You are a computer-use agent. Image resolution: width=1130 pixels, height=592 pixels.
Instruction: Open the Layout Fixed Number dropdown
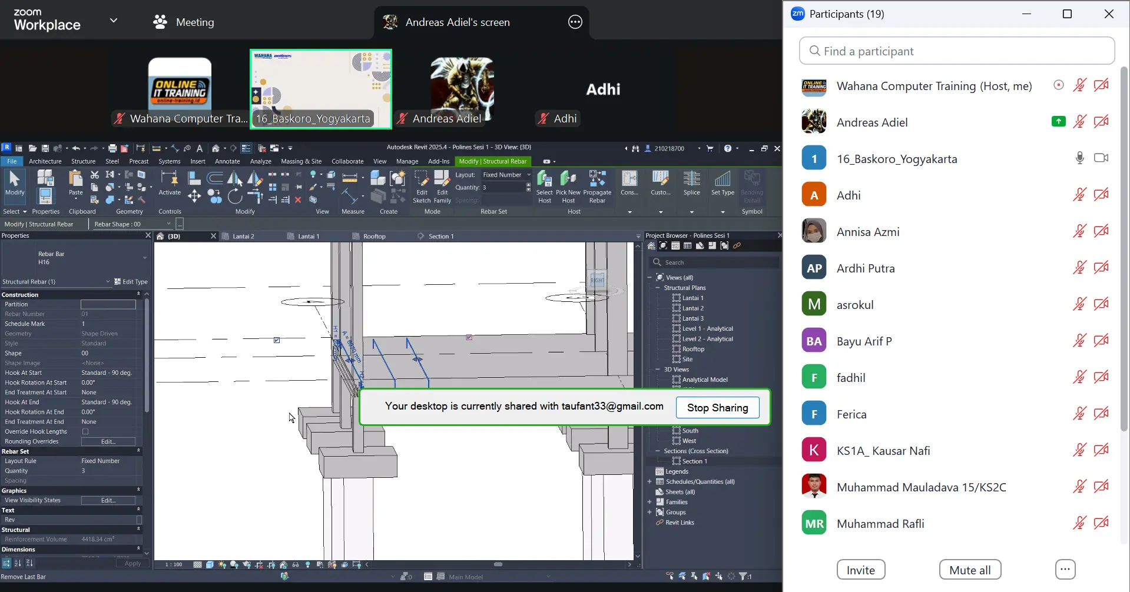(x=506, y=175)
